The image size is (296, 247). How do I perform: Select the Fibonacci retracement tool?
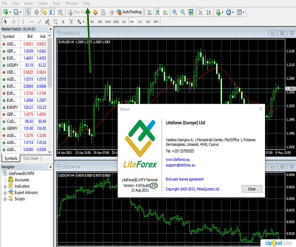point(55,22)
